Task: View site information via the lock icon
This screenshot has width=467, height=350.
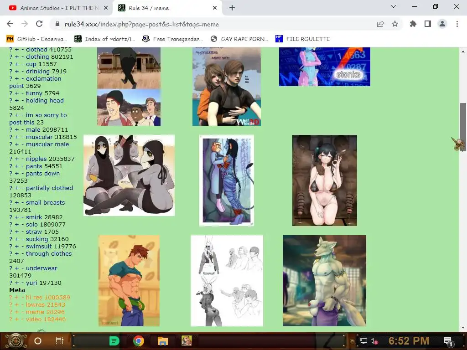Action: pos(58,24)
